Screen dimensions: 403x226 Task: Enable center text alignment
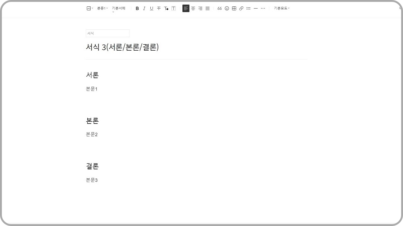pos(193,8)
